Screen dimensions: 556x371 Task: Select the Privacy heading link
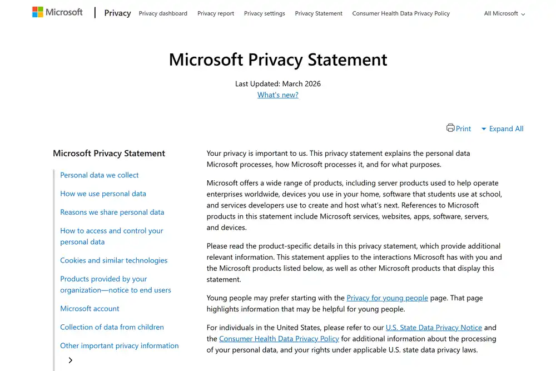117,13
